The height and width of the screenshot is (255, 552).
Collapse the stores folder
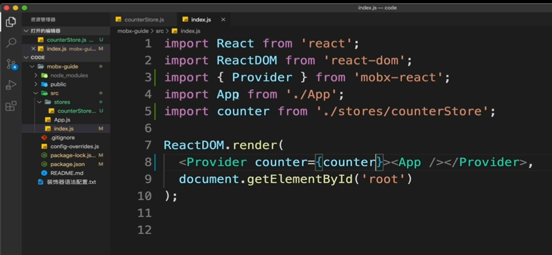39,102
